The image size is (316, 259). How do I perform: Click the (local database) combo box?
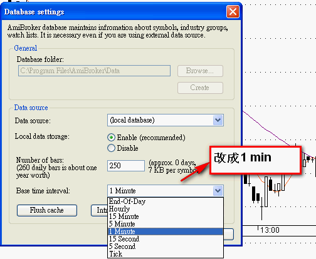(166, 120)
